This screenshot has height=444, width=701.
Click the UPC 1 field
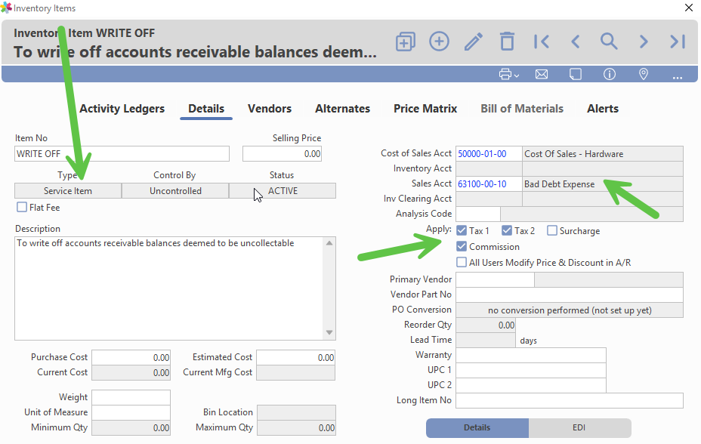[531, 370]
